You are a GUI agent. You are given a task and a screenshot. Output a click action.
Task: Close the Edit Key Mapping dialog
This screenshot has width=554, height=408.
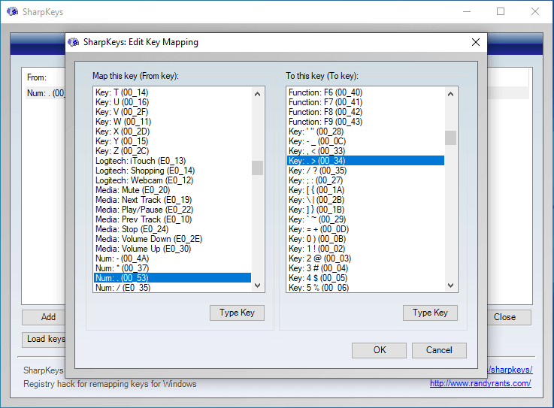point(476,42)
